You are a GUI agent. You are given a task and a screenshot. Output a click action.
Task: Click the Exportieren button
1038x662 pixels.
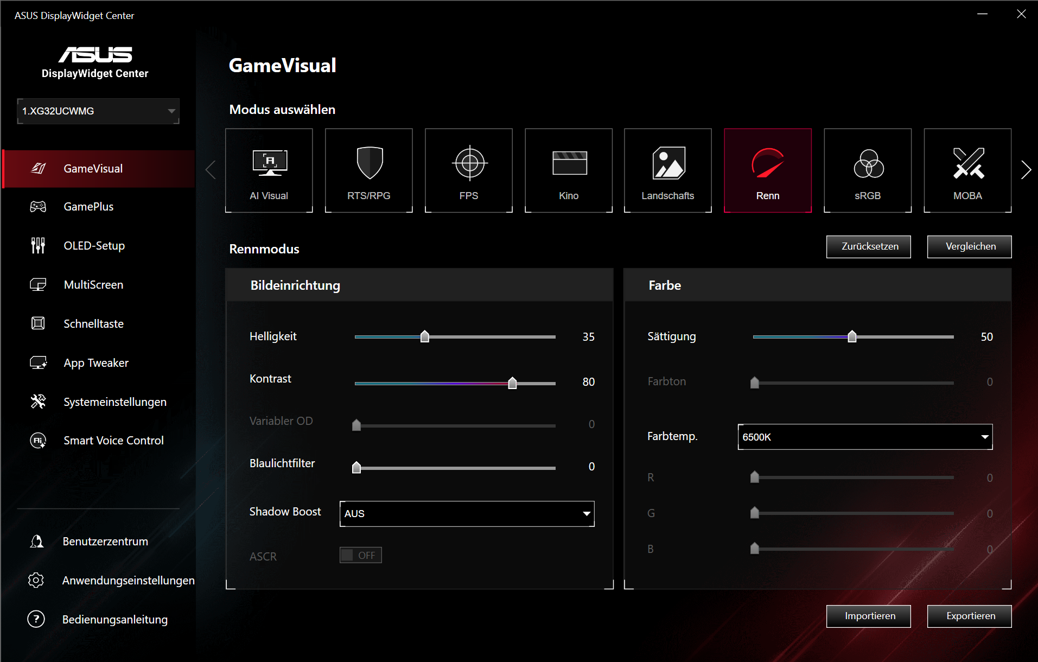click(x=970, y=616)
